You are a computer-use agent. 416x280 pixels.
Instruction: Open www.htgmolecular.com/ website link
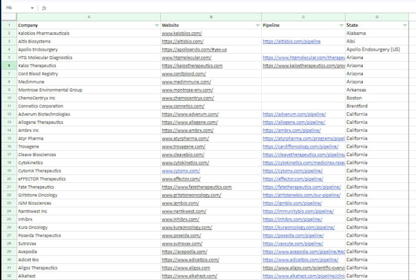pos(187,57)
